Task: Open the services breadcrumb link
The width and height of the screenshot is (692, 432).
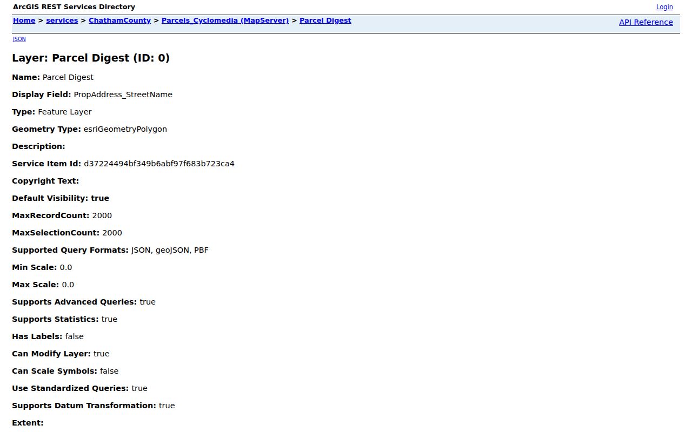Action: (62, 21)
